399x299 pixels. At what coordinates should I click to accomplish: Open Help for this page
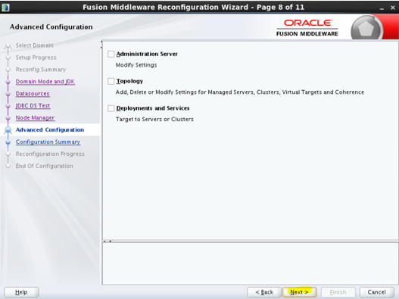click(21, 292)
